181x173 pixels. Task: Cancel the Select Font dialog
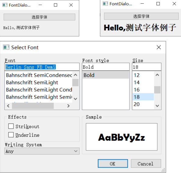[146, 164]
